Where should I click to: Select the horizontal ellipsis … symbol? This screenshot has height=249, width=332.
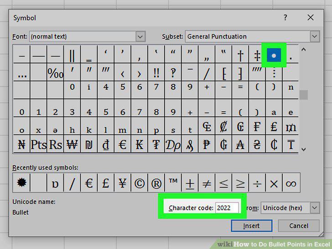(22, 73)
